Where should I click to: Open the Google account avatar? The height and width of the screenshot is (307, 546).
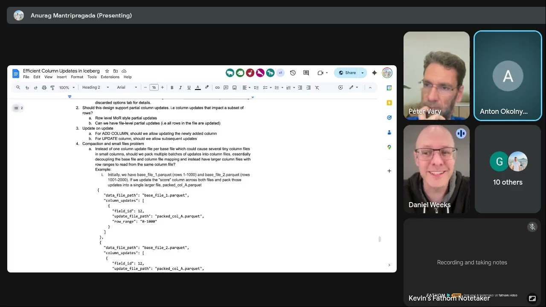387,73
